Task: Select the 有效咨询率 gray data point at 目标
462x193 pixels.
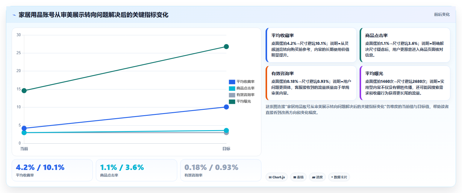Action: [x=226, y=133]
